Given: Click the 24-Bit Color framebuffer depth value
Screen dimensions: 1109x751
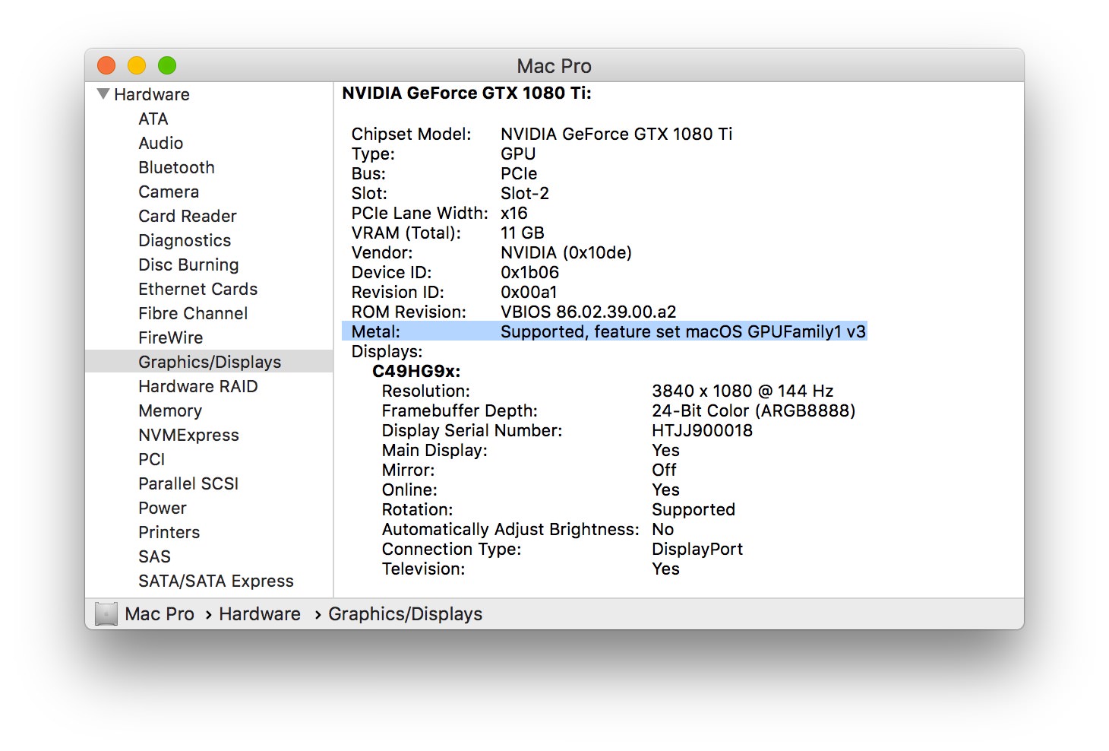Looking at the screenshot, I should (754, 410).
